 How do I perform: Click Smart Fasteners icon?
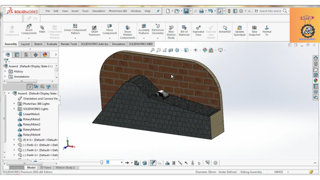click(94, 31)
